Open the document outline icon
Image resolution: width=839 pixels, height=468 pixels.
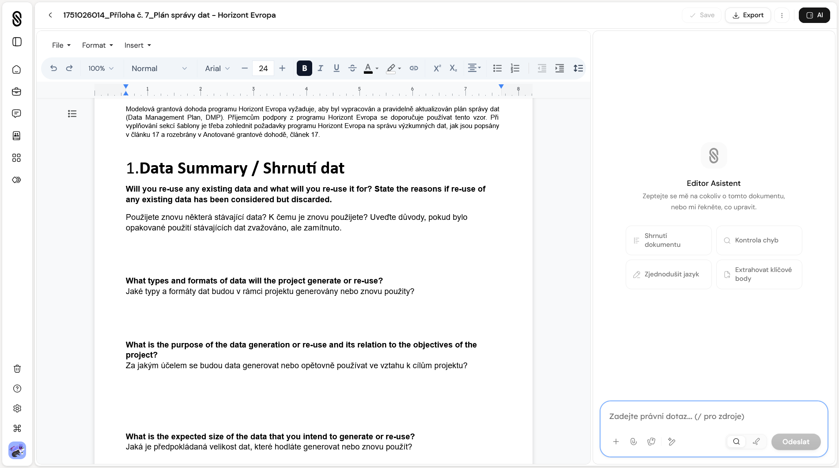(x=72, y=114)
